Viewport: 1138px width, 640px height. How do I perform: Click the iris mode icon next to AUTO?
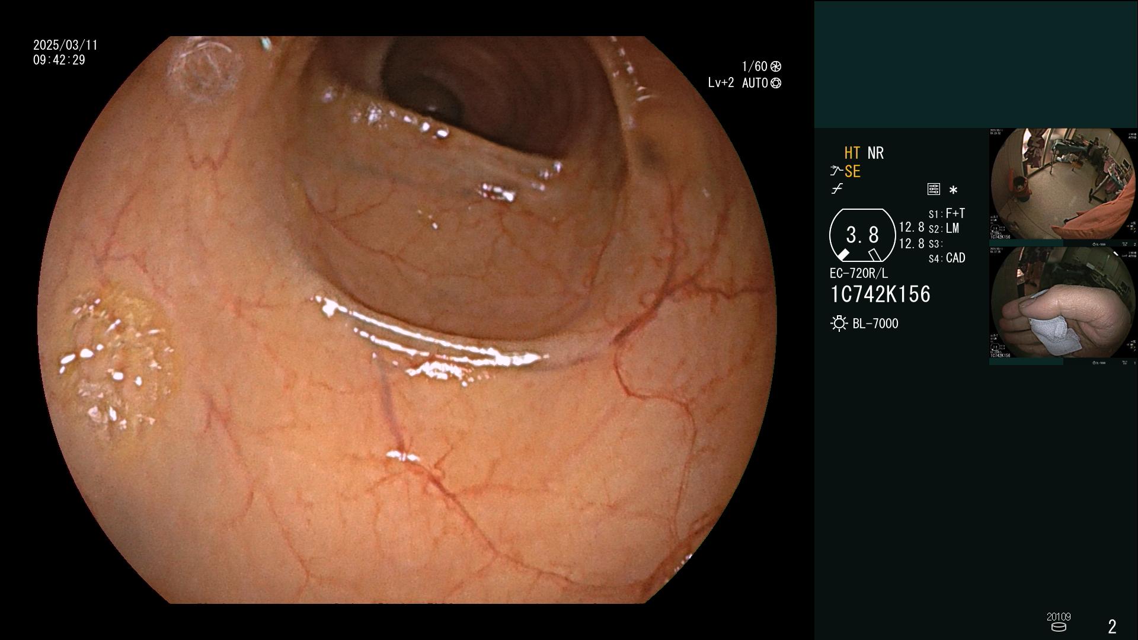coord(775,84)
